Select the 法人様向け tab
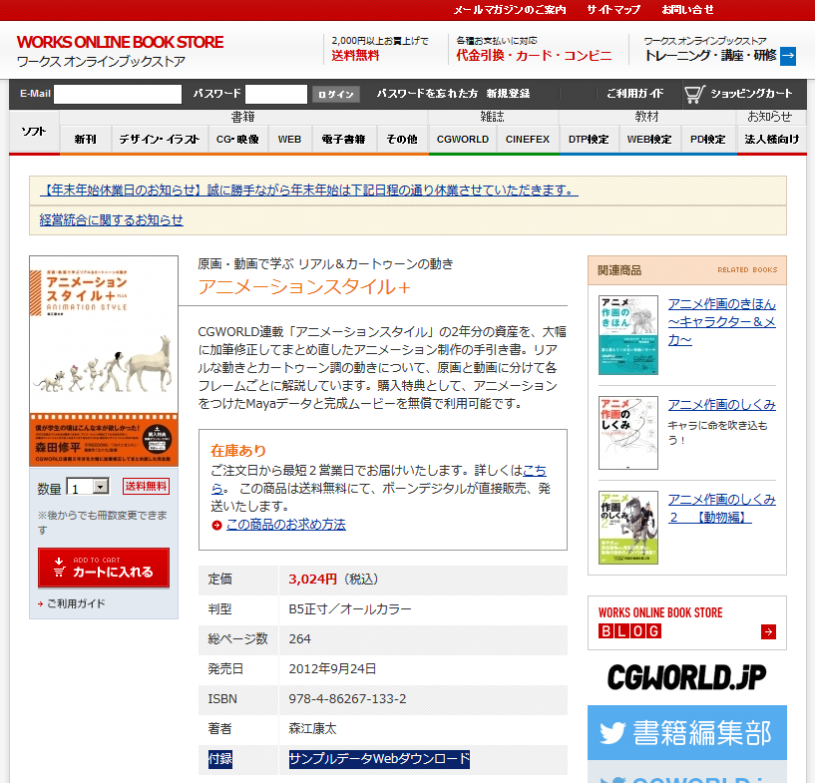This screenshot has height=783, width=815. pos(772,140)
